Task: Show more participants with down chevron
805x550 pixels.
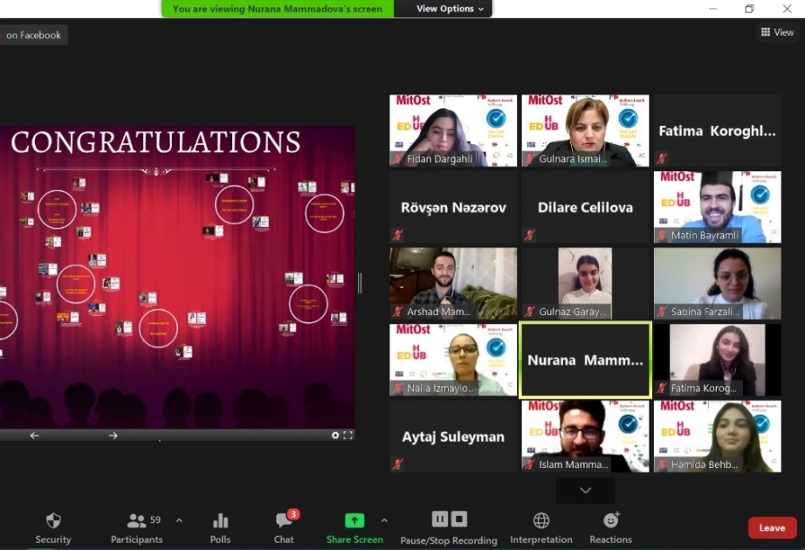Action: pos(585,491)
